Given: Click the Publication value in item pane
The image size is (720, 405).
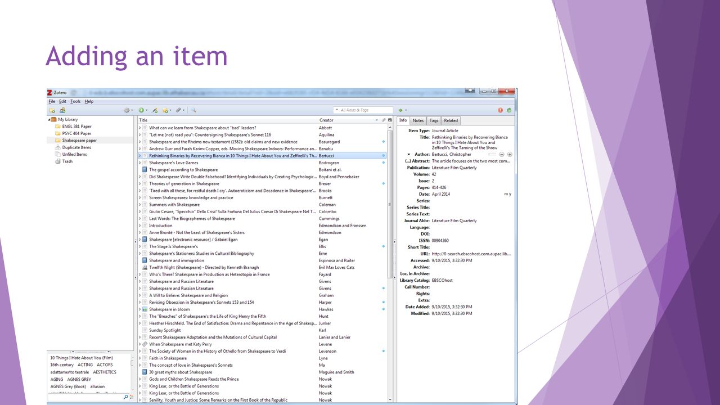Looking at the screenshot, I should [454, 168].
